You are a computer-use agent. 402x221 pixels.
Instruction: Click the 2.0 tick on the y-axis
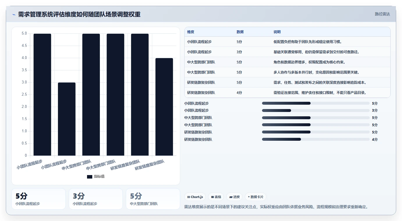tap(24, 107)
